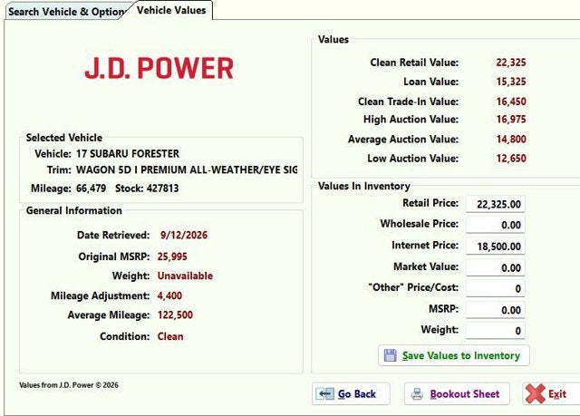Click the inventory Weight input field
The height and width of the screenshot is (416, 580).
(x=496, y=331)
